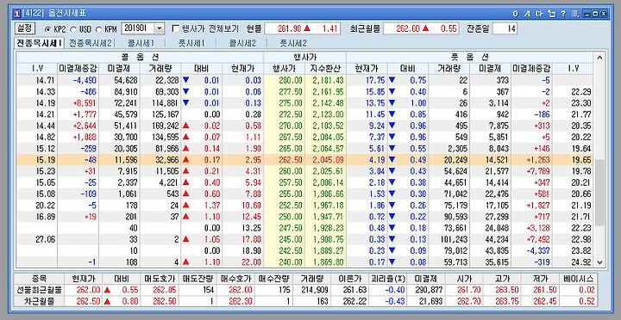Click strike price cell 255.00
The height and width of the screenshot is (320, 621).
pyautogui.click(x=284, y=194)
